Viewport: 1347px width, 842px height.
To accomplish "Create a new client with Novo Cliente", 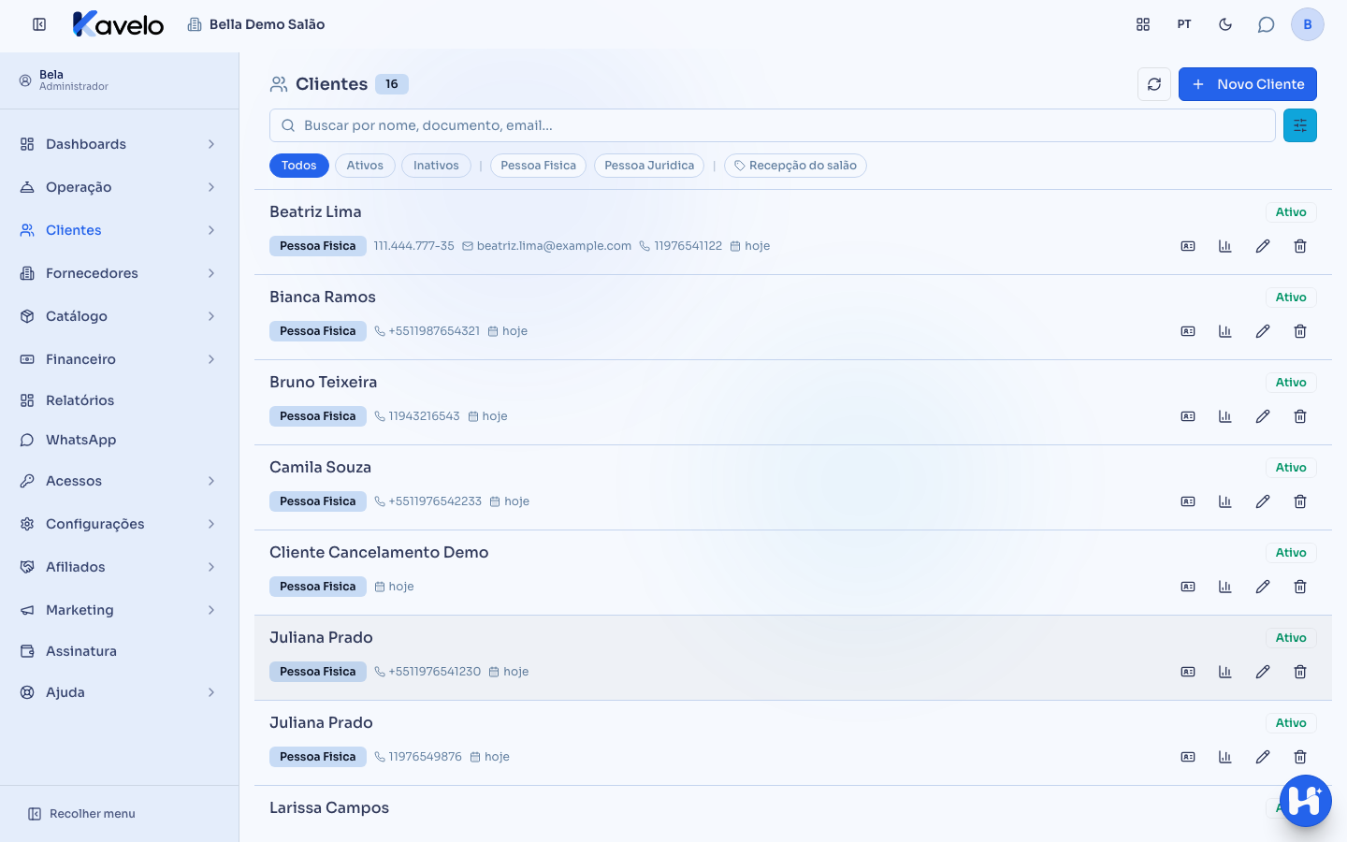I will (1248, 84).
